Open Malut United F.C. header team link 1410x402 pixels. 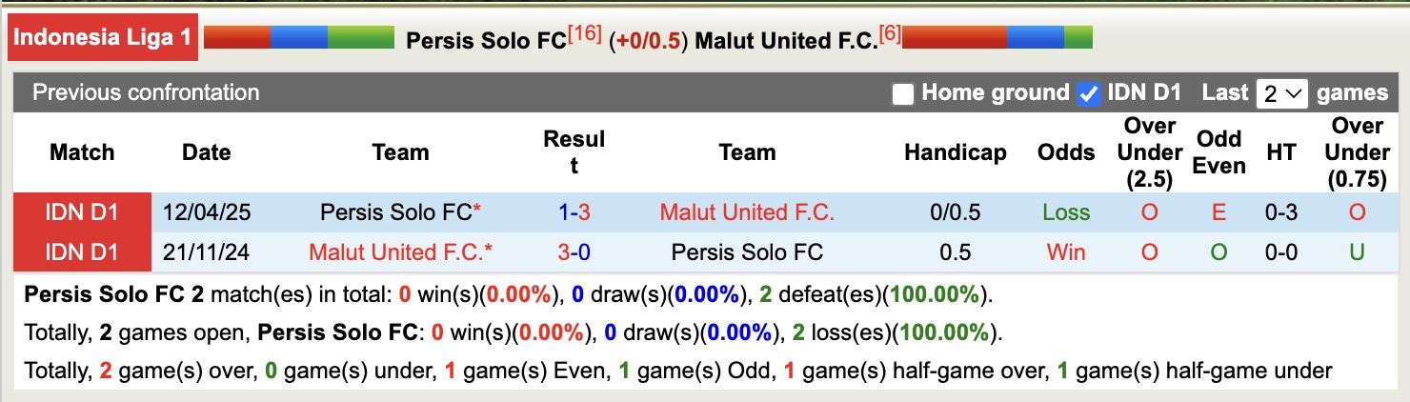click(x=785, y=41)
